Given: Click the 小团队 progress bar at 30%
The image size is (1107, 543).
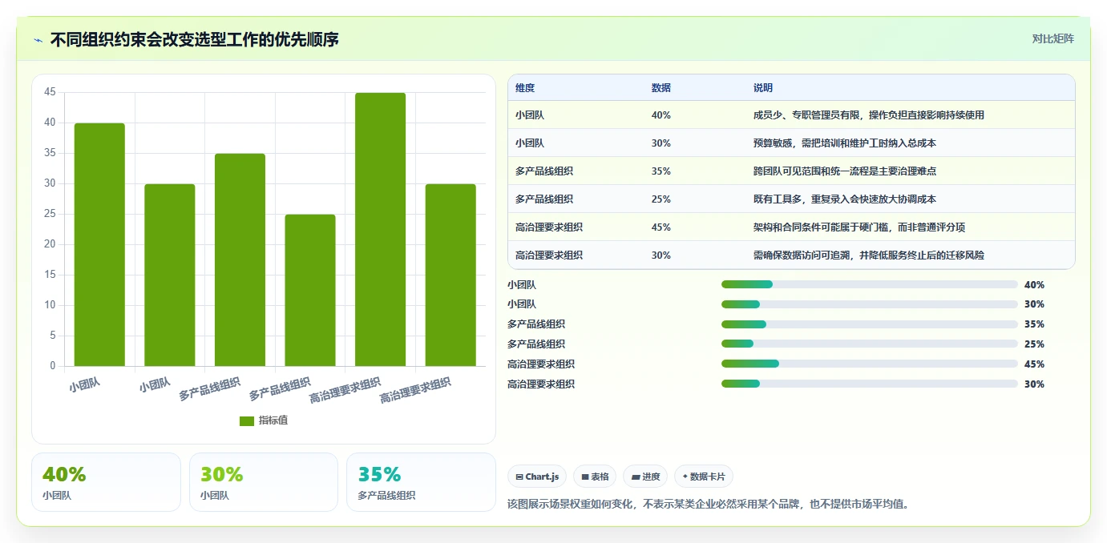Looking at the screenshot, I should pos(870,304).
